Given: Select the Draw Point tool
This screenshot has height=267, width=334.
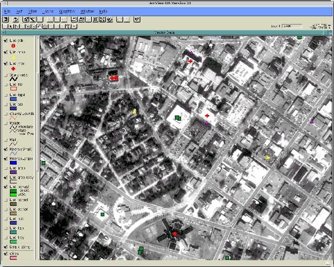Looking at the screenshot, I should 74,27.
